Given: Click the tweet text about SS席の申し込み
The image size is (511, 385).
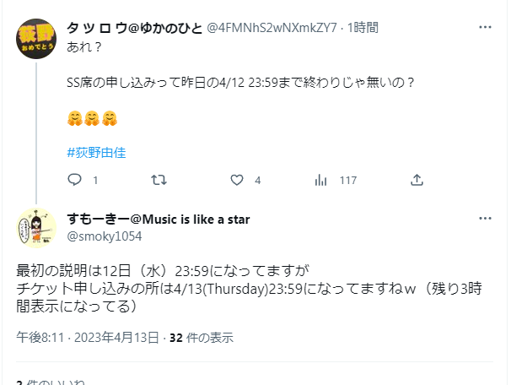Looking at the screenshot, I should tap(240, 82).
